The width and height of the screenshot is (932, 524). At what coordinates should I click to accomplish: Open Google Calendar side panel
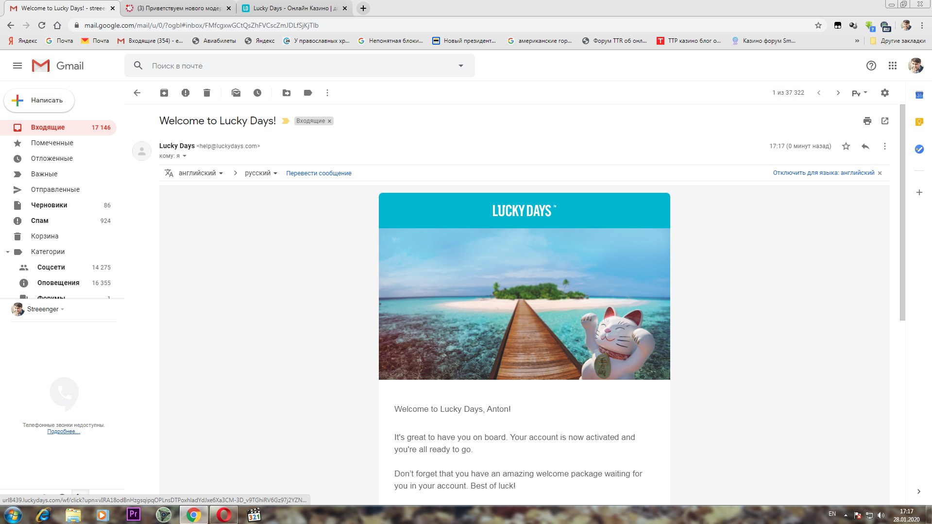[919, 95]
